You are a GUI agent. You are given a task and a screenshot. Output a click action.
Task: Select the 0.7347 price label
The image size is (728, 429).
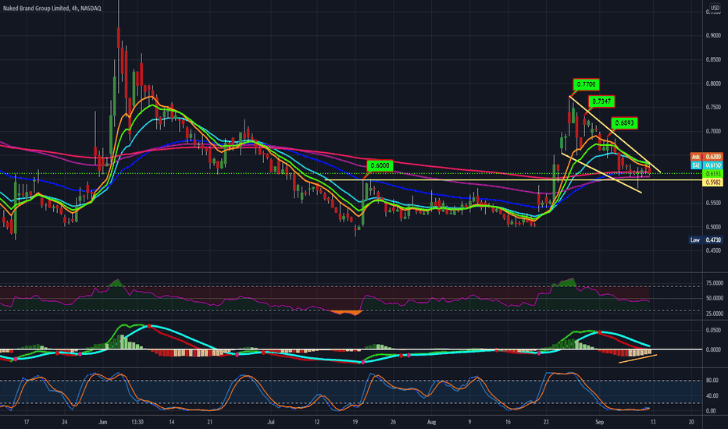pos(601,101)
